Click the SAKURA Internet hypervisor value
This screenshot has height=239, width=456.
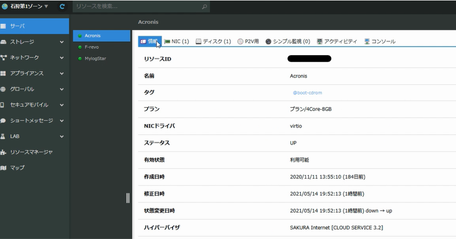click(337, 228)
